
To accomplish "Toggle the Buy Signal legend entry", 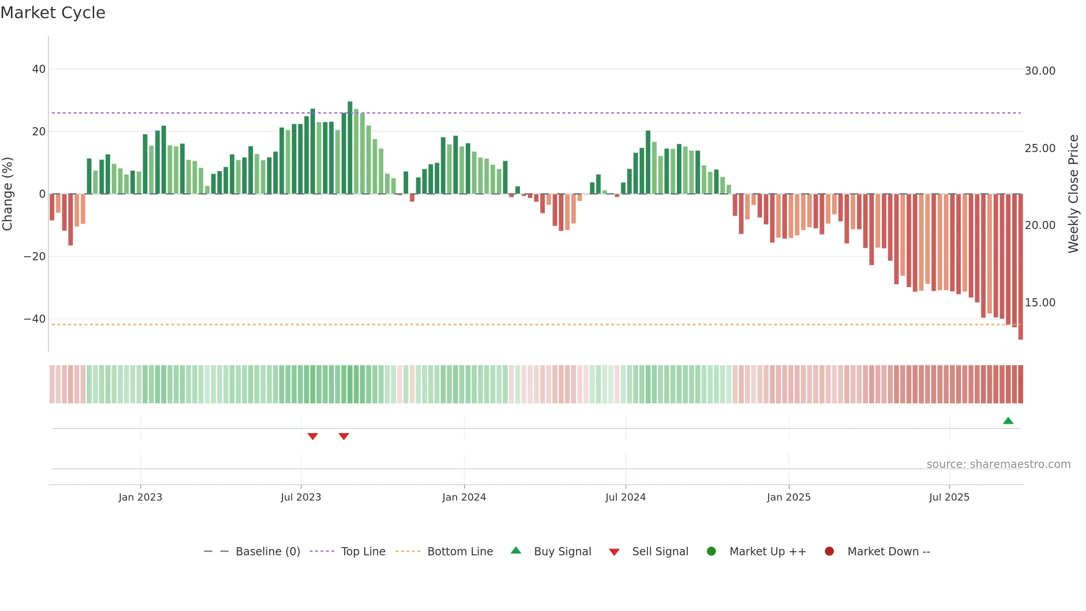I will coord(551,551).
